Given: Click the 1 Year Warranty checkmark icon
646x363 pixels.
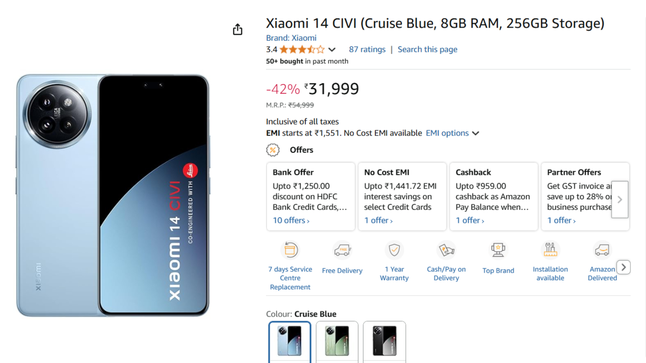Looking at the screenshot, I should tap(394, 250).
